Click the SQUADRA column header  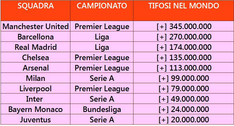pos(35,6)
